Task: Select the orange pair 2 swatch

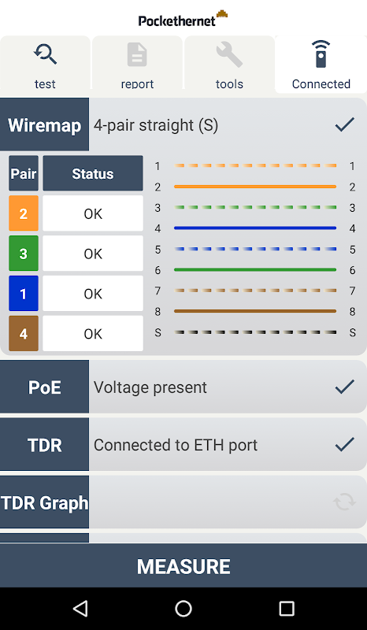Action: [24, 213]
